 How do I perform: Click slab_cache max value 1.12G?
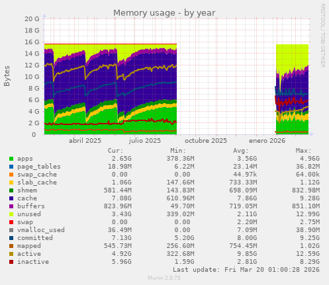tap(310, 183)
